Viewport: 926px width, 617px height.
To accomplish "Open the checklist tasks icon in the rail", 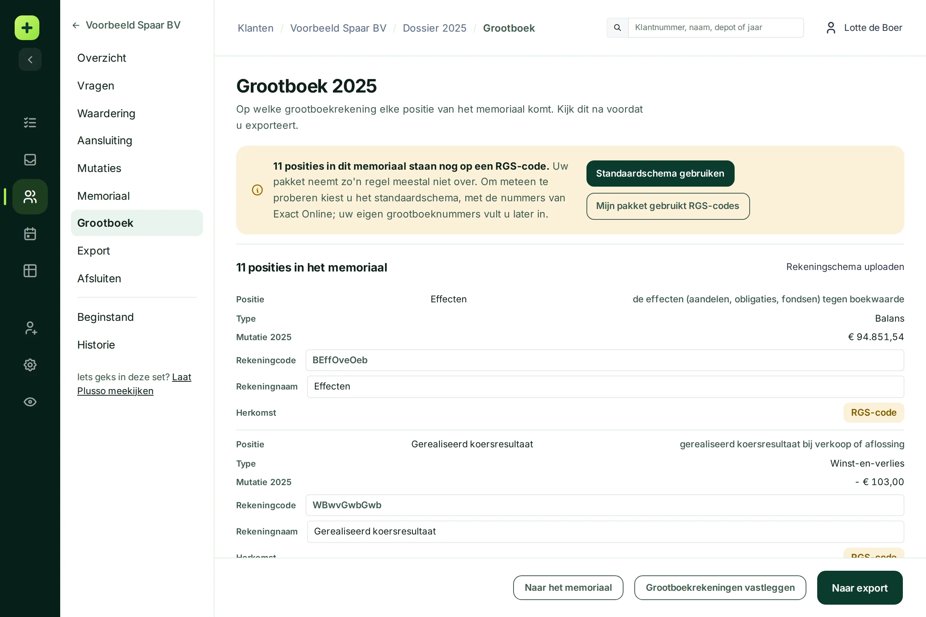I will coord(30,122).
